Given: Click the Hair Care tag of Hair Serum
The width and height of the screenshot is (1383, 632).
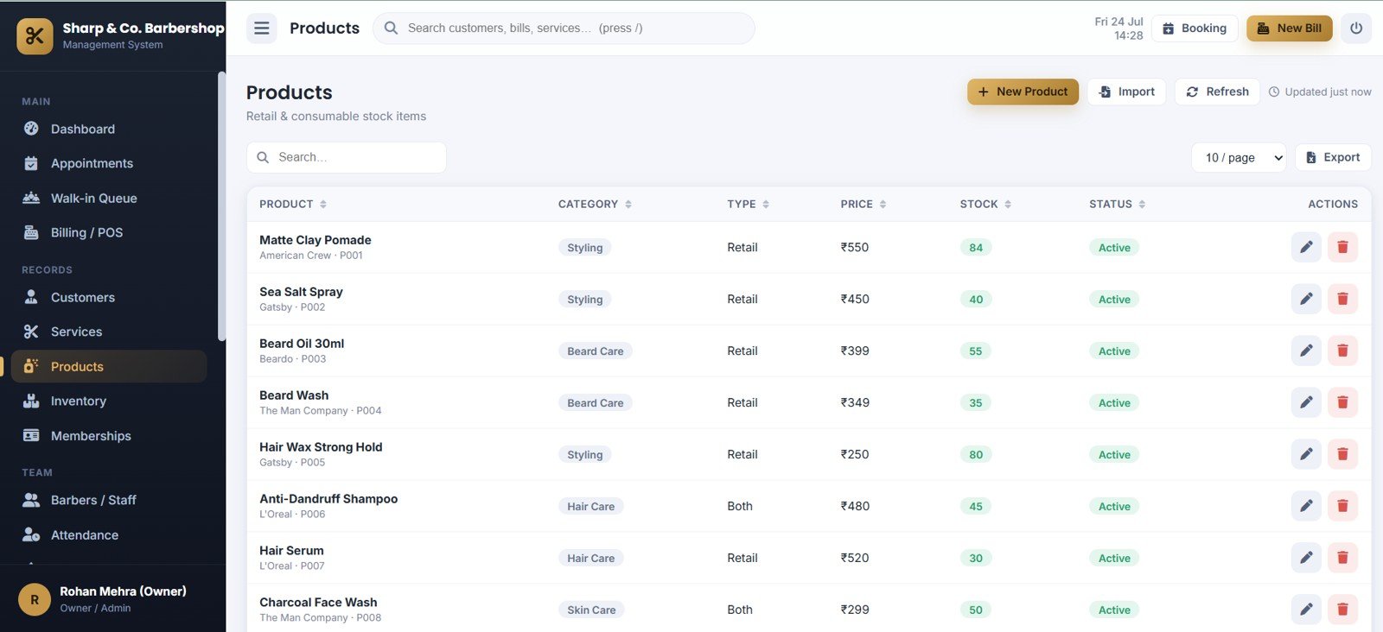Looking at the screenshot, I should (x=591, y=559).
